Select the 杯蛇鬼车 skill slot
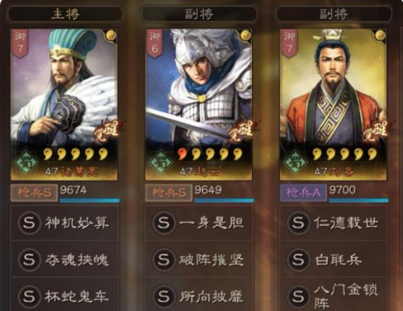Viewport: 403px width, 311px height. tap(64, 295)
